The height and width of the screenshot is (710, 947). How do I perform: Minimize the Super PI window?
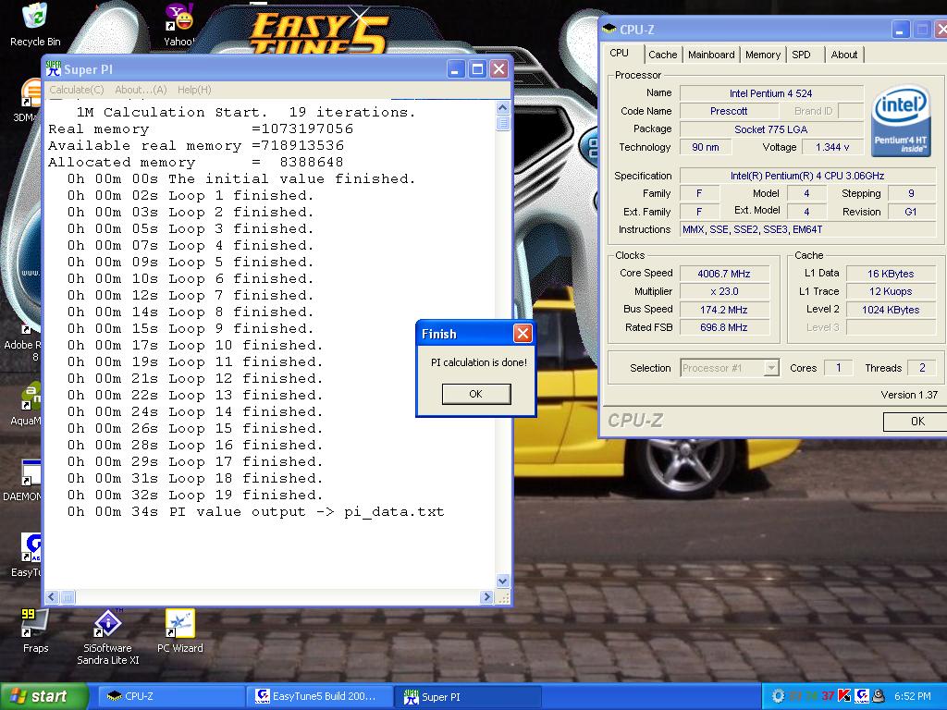[456, 68]
